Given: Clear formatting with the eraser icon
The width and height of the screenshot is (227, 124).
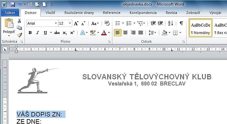Looking at the screenshot, I should 107,23.
